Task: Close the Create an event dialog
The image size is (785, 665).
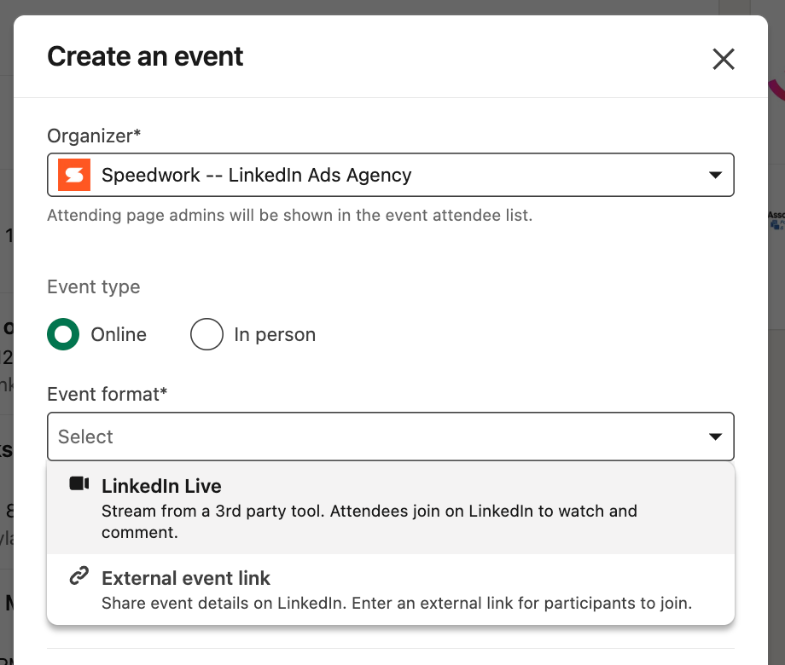Action: tap(724, 59)
